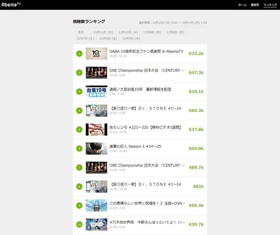Click the 537.8k view count
The height and width of the screenshot is (235, 280).
pyautogui.click(x=196, y=130)
